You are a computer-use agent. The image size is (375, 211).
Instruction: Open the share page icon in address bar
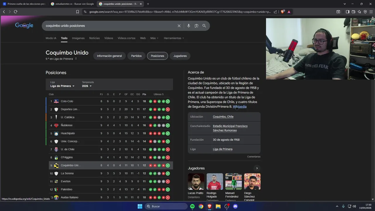click(275, 12)
